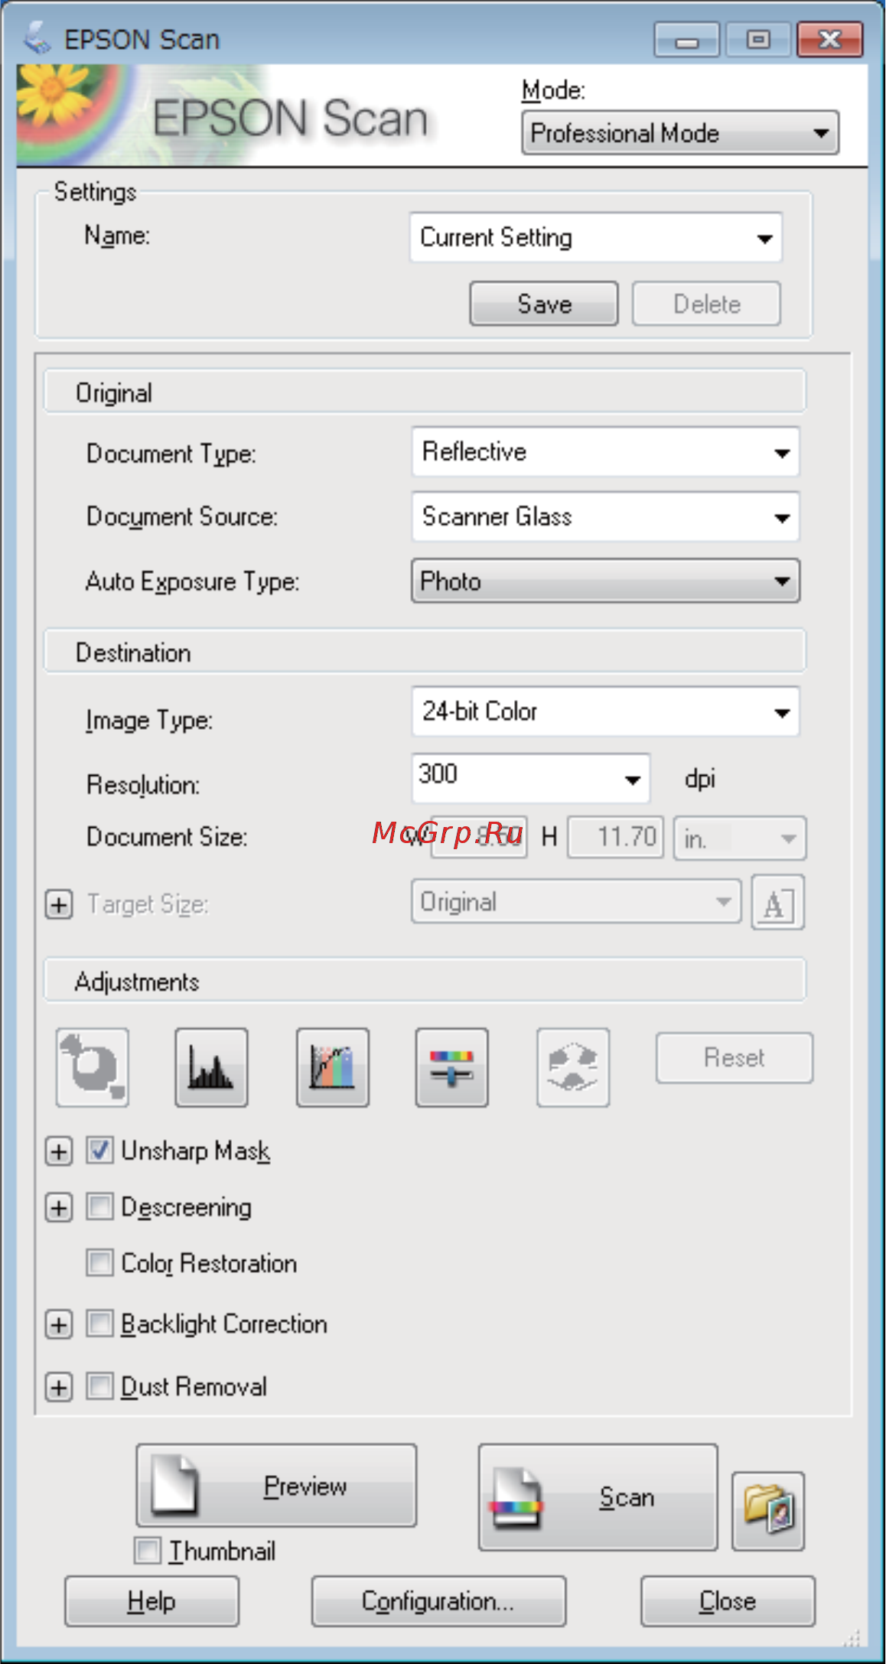The height and width of the screenshot is (1664, 886).
Task: Expand Backlight Correction settings
Action: (59, 1324)
